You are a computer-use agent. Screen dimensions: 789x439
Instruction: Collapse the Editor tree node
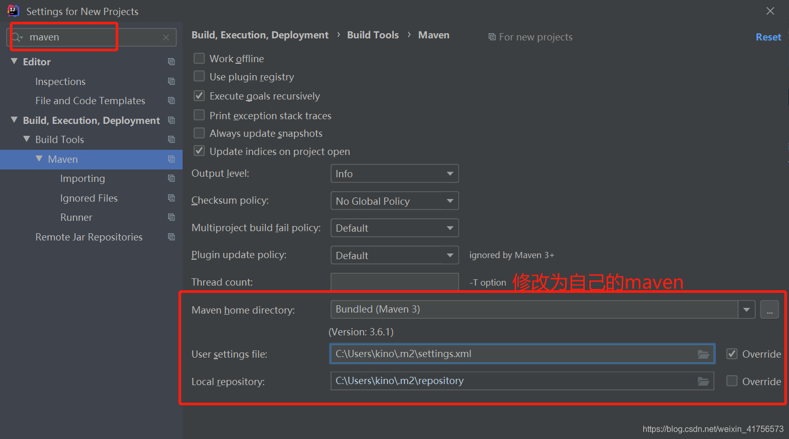[x=14, y=61]
